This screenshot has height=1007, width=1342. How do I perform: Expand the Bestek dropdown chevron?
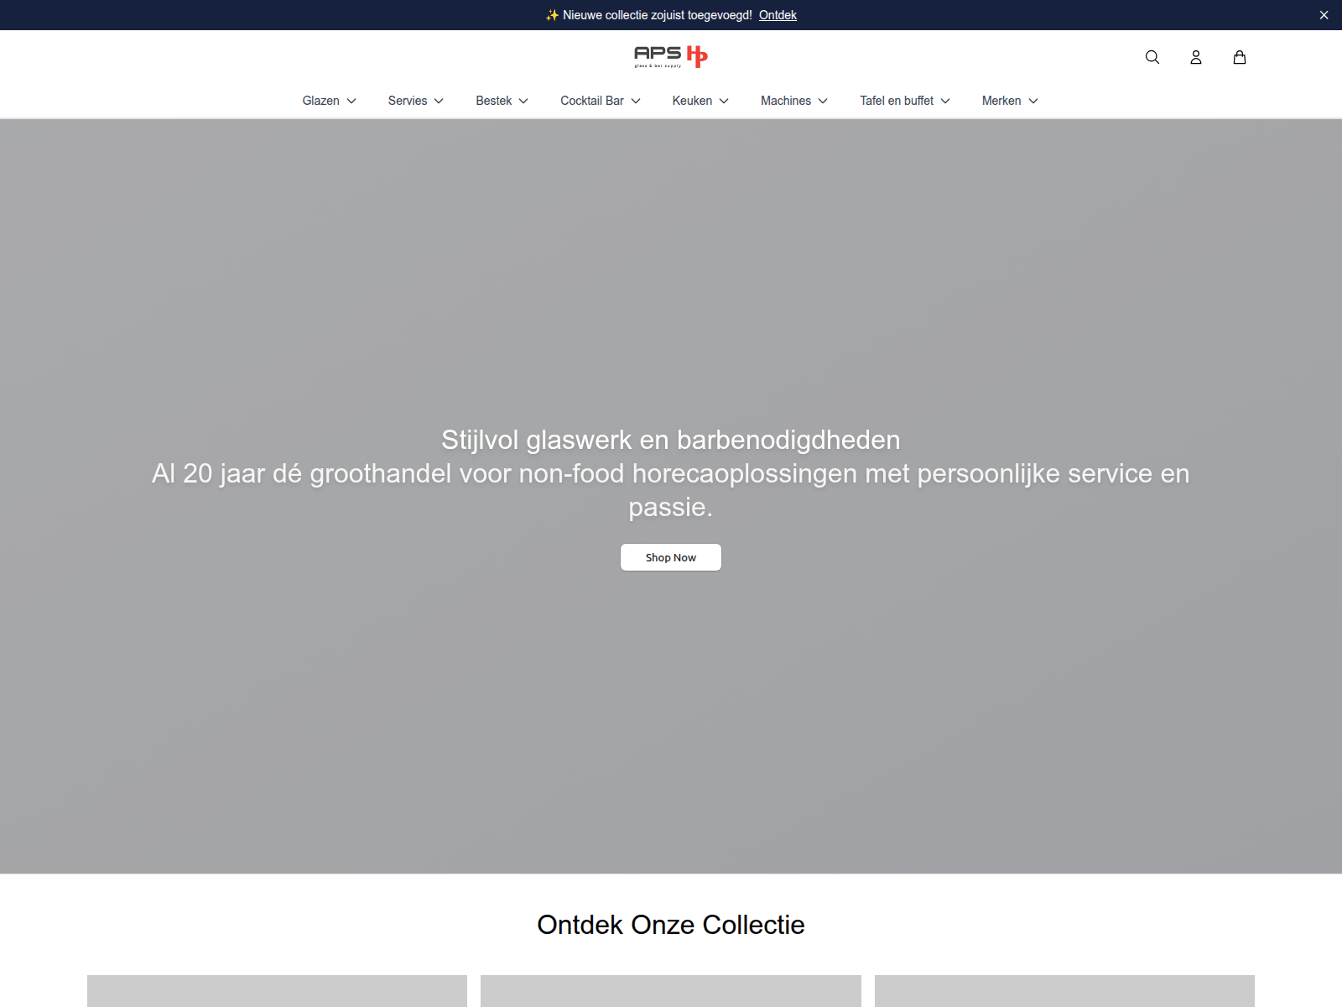(x=523, y=101)
